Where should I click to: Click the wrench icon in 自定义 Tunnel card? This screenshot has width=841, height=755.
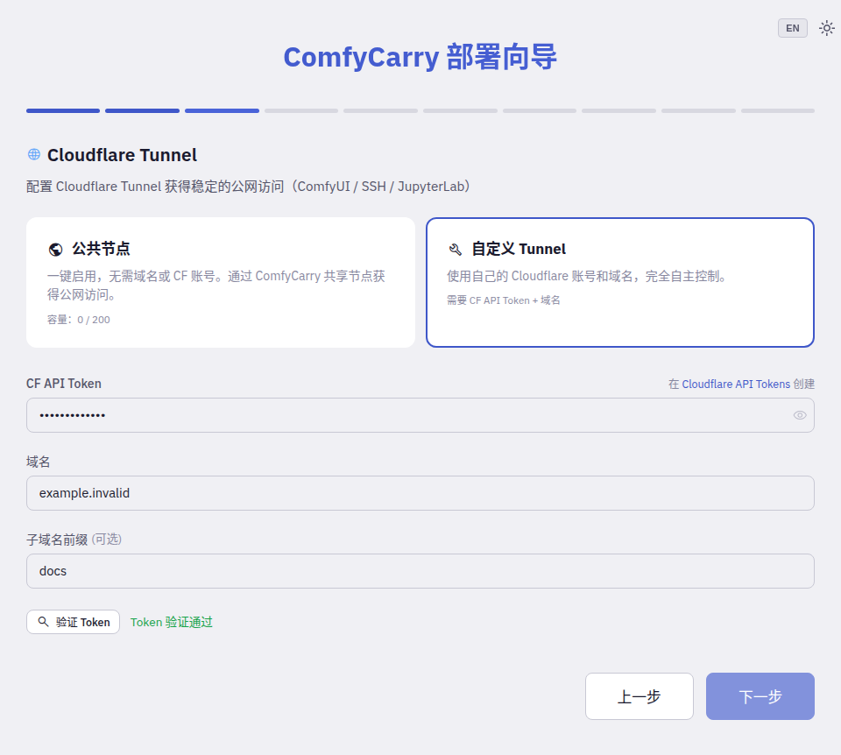tap(455, 250)
